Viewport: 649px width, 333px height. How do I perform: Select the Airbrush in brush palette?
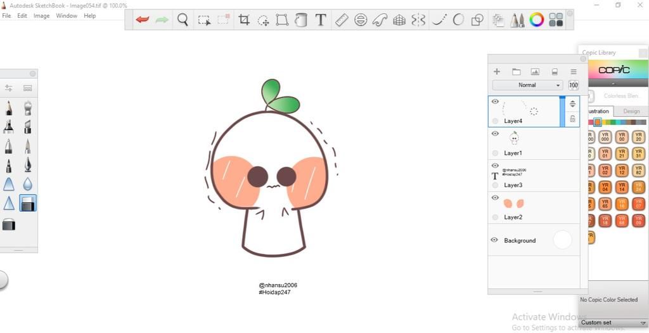pos(28,108)
